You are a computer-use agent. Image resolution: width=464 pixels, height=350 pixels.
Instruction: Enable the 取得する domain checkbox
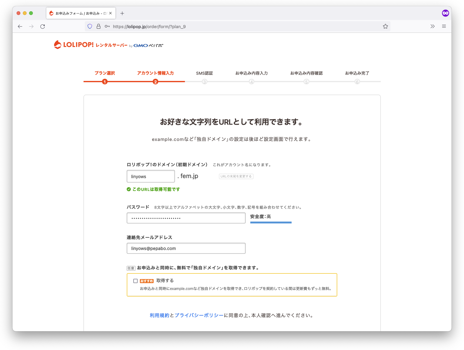click(x=135, y=281)
